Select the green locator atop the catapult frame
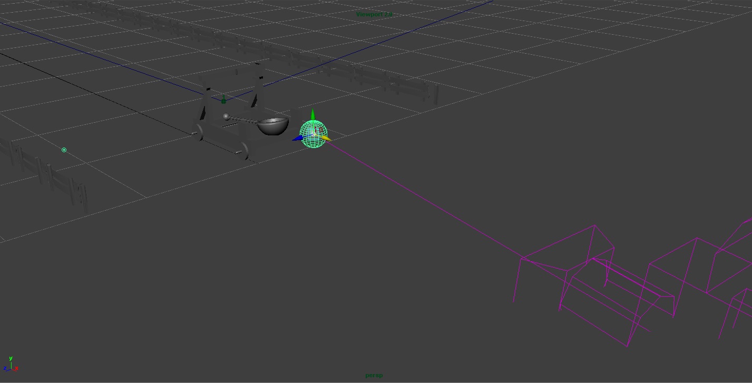 pos(223,100)
